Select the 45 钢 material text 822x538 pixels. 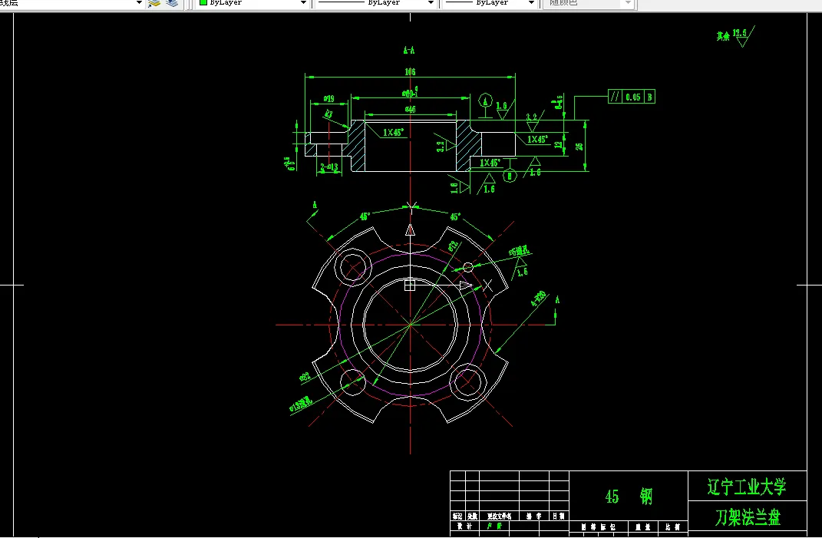630,496
